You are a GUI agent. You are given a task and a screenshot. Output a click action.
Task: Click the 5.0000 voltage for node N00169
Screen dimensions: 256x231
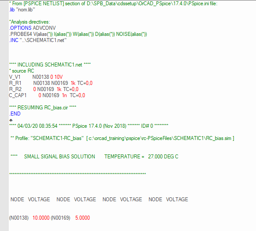(82, 218)
